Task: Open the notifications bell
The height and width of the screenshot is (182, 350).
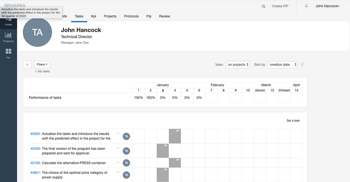Action: (x=306, y=6)
